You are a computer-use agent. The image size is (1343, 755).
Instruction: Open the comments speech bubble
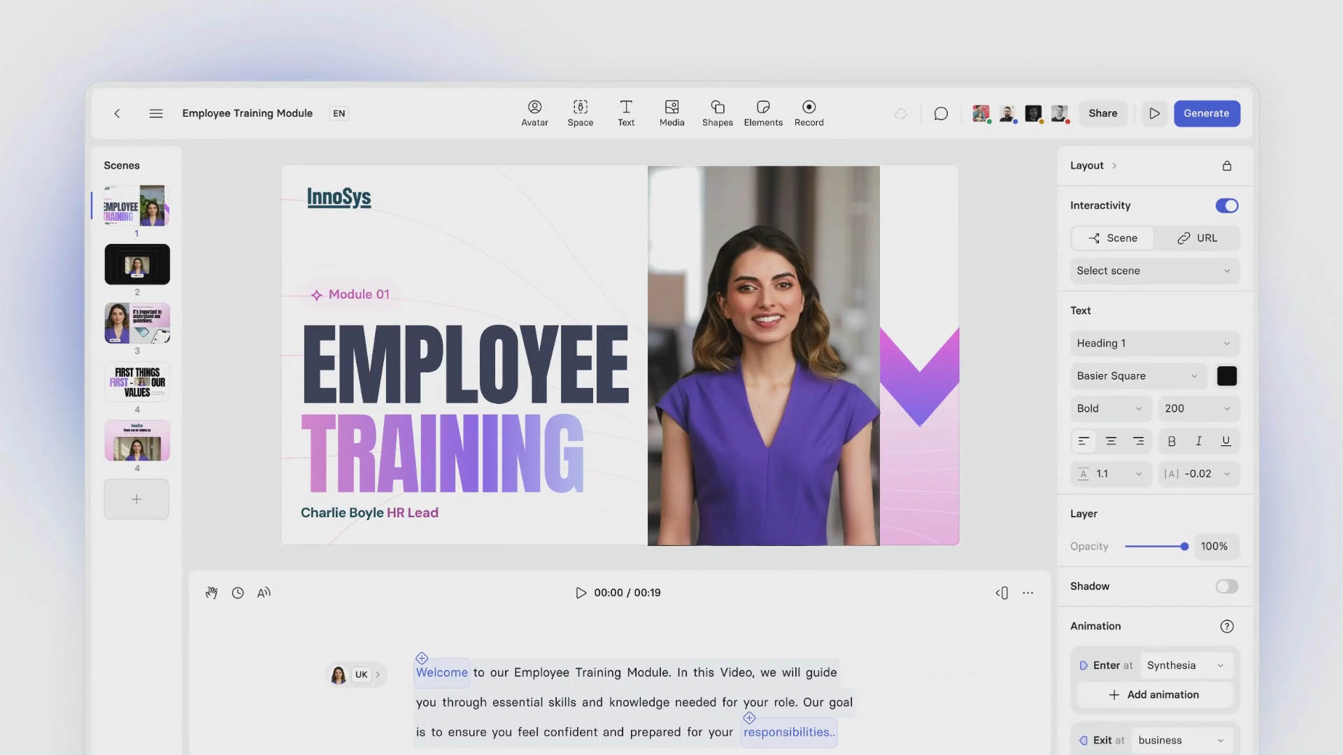(x=941, y=113)
